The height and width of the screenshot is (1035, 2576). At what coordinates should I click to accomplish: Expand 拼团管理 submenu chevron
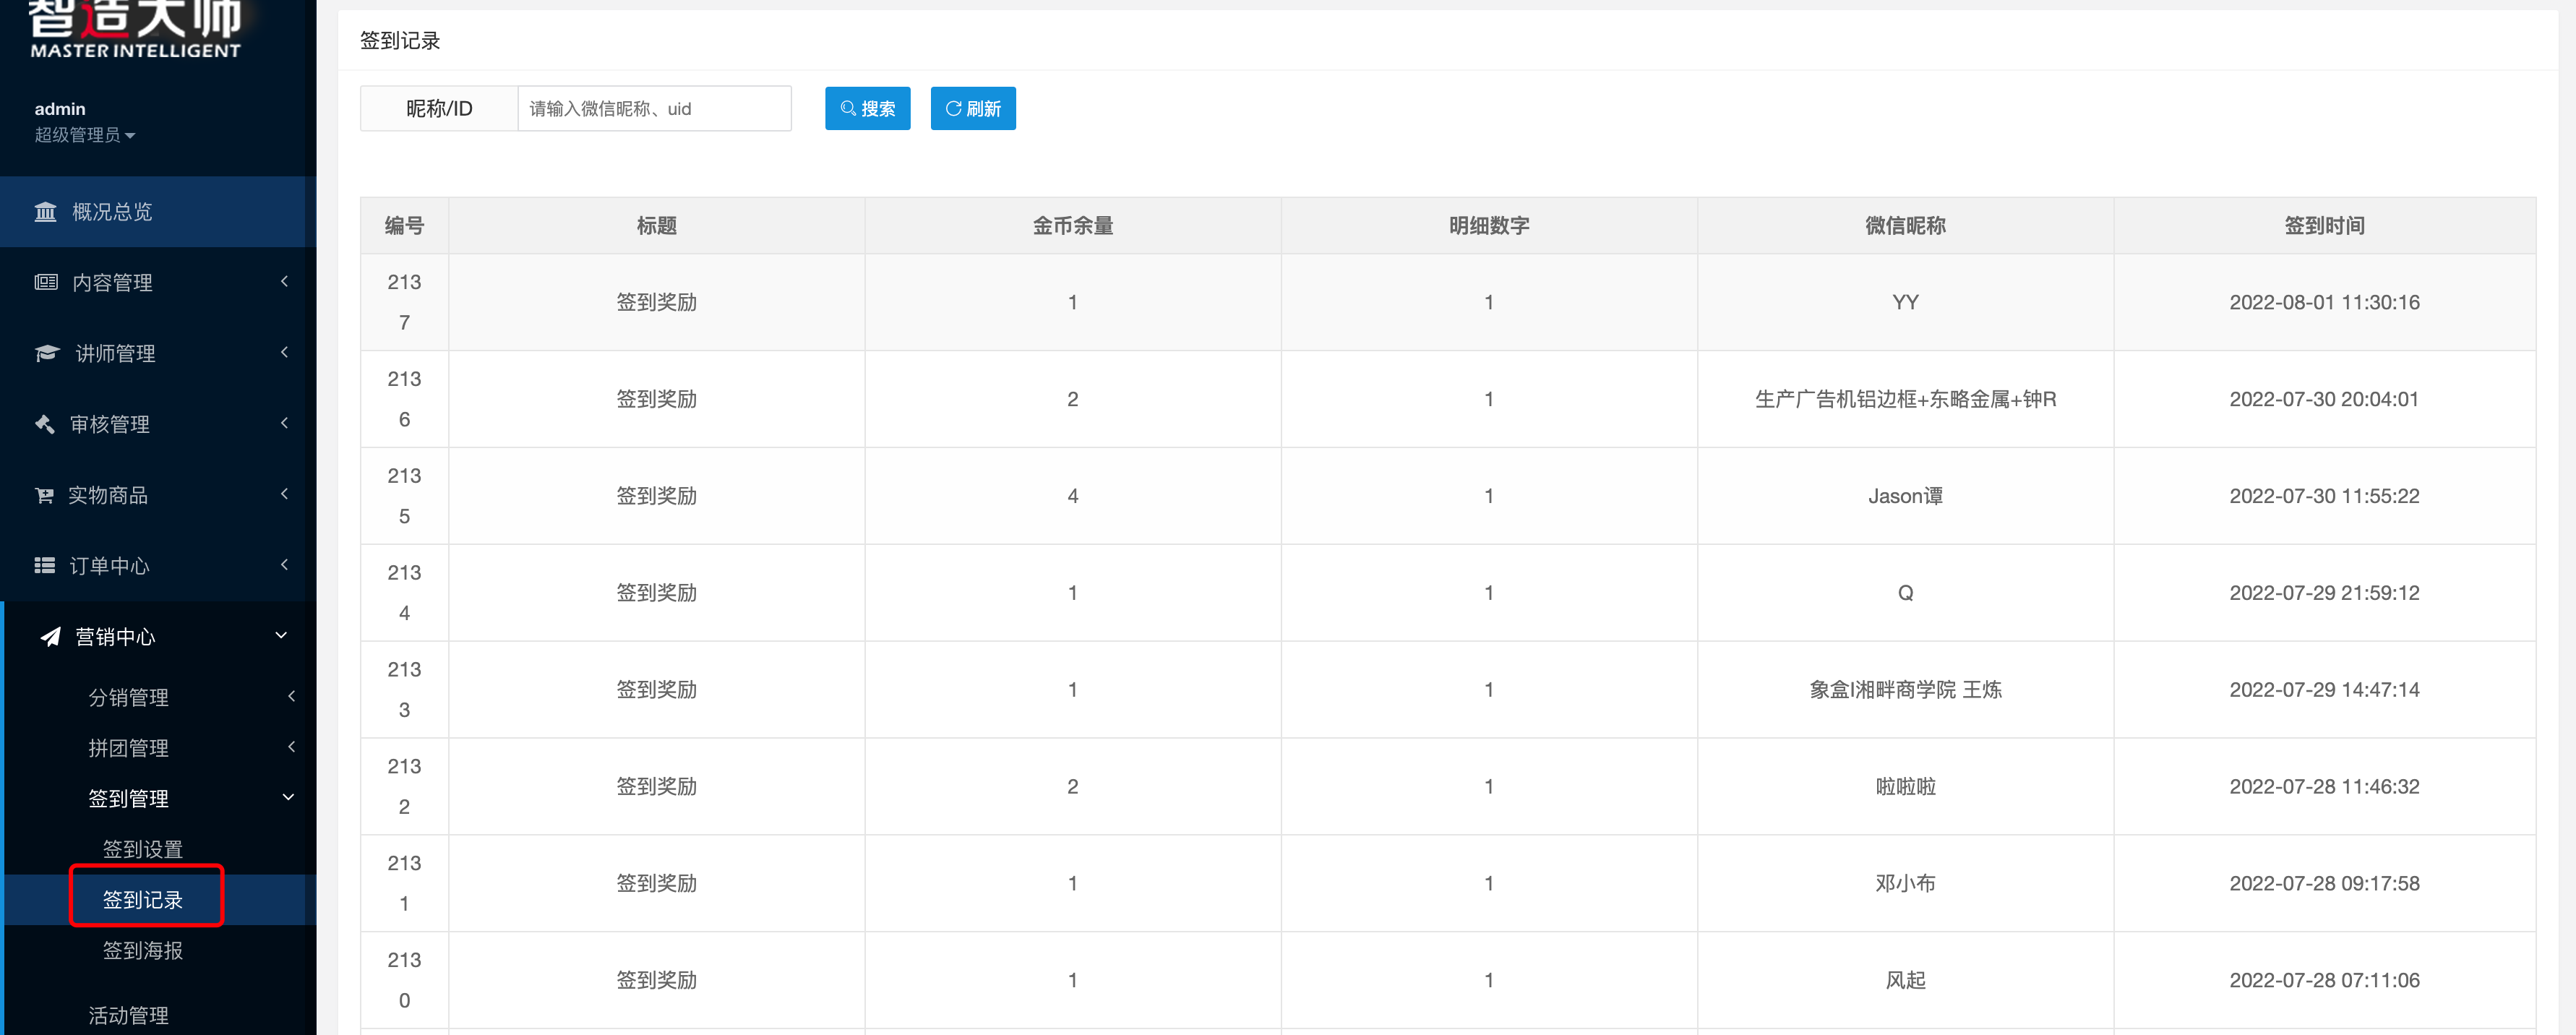tap(292, 747)
